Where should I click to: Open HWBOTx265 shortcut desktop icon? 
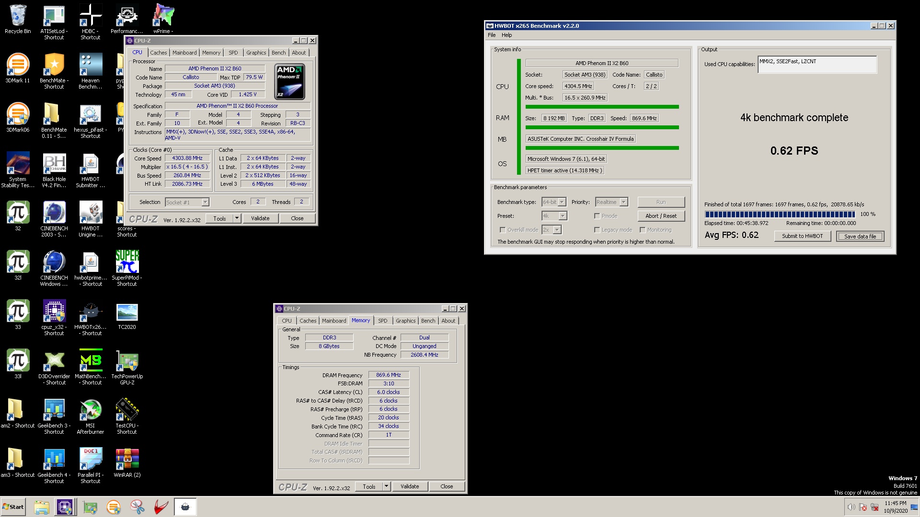[x=90, y=318]
